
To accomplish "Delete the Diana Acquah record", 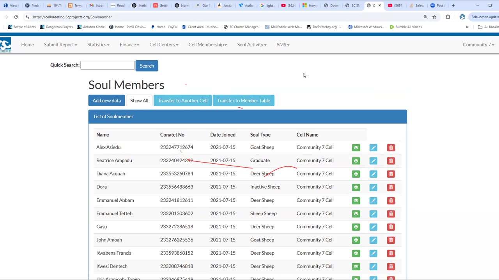I will 391,174.
